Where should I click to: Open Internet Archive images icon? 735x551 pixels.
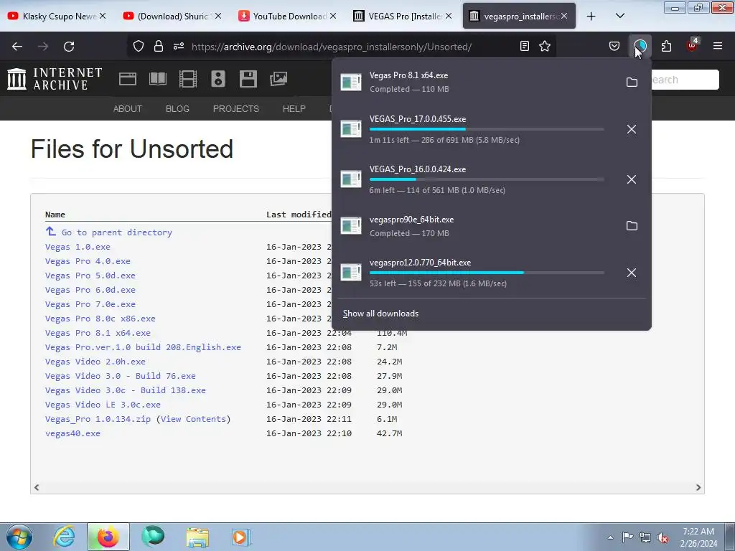coord(278,79)
